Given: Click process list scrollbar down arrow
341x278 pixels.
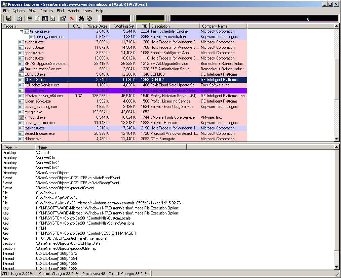Looking at the screenshot, I should [337, 139].
